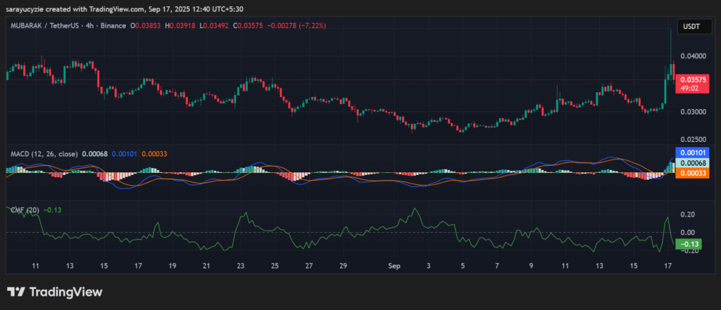Click the date label 25 on time axis
Viewport: 721px width, 310px height.
[275, 266]
